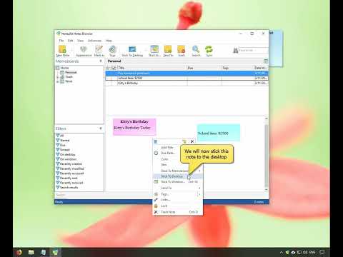The height and width of the screenshot is (257, 343).
Task: Click the Find in notes search field
Action: [x=253, y=51]
